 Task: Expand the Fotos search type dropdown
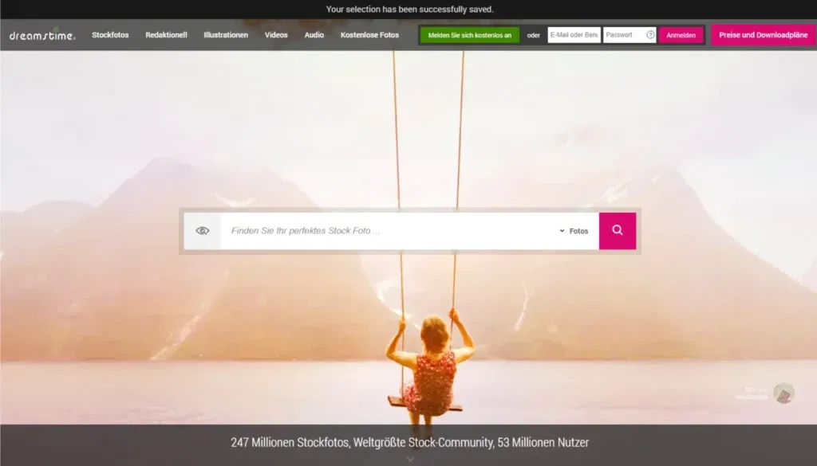[x=574, y=231]
